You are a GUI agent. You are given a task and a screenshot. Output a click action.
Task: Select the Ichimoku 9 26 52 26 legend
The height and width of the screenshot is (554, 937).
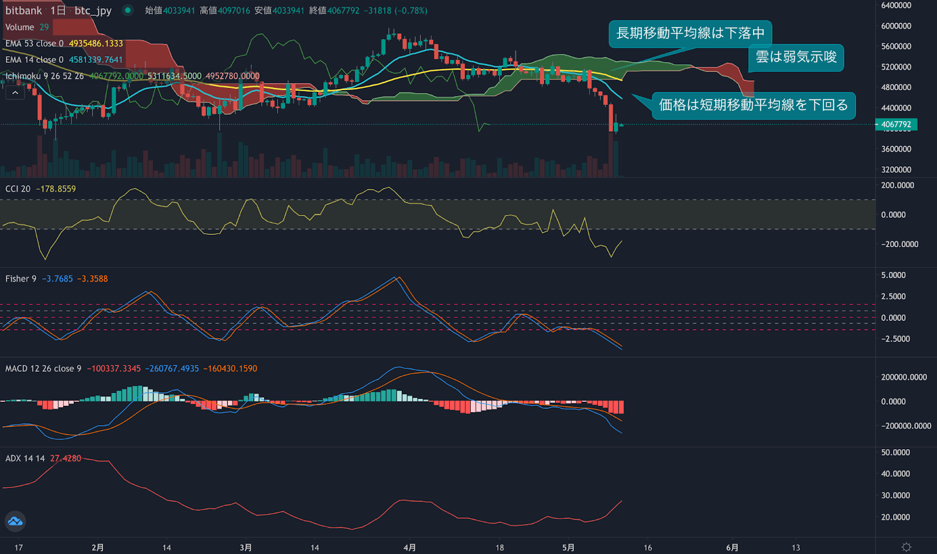(45, 76)
